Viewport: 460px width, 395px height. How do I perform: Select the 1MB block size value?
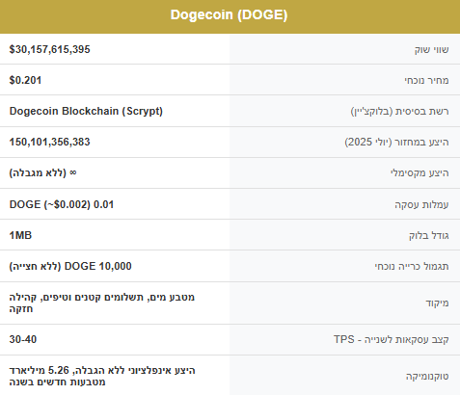20,235
